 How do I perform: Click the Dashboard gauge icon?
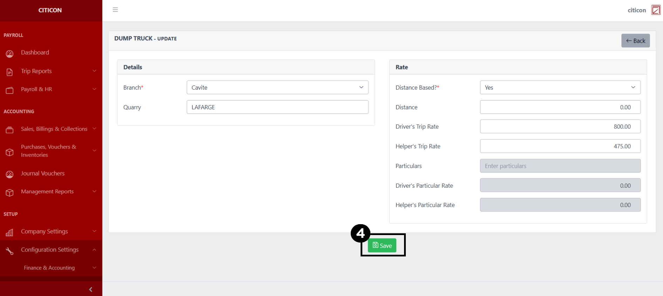(9, 54)
